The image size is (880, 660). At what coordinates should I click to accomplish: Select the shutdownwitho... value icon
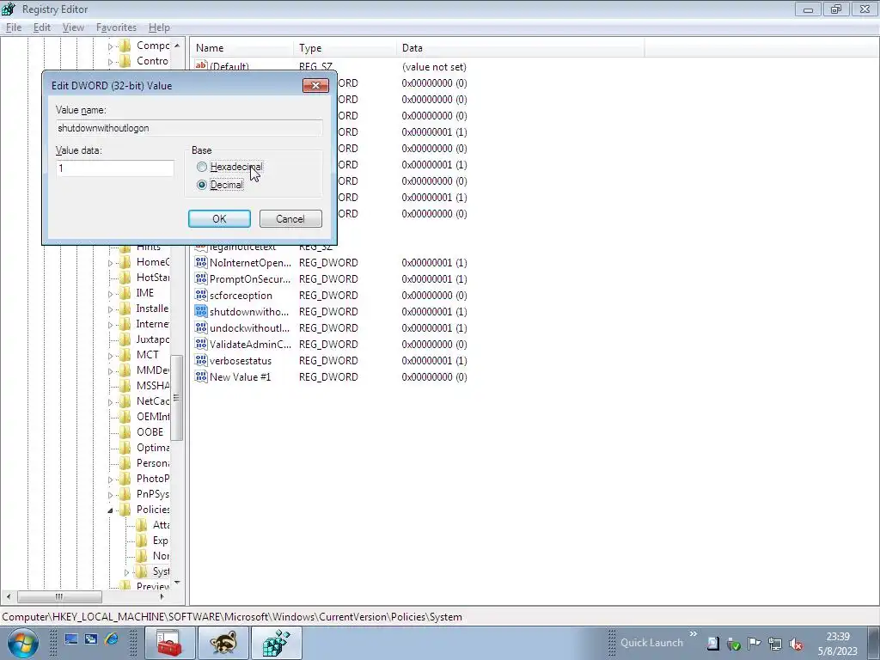point(201,311)
